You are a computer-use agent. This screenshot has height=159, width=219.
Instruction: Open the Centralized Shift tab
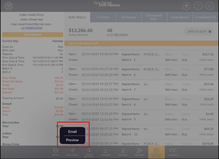pyautogui.click(x=153, y=17)
